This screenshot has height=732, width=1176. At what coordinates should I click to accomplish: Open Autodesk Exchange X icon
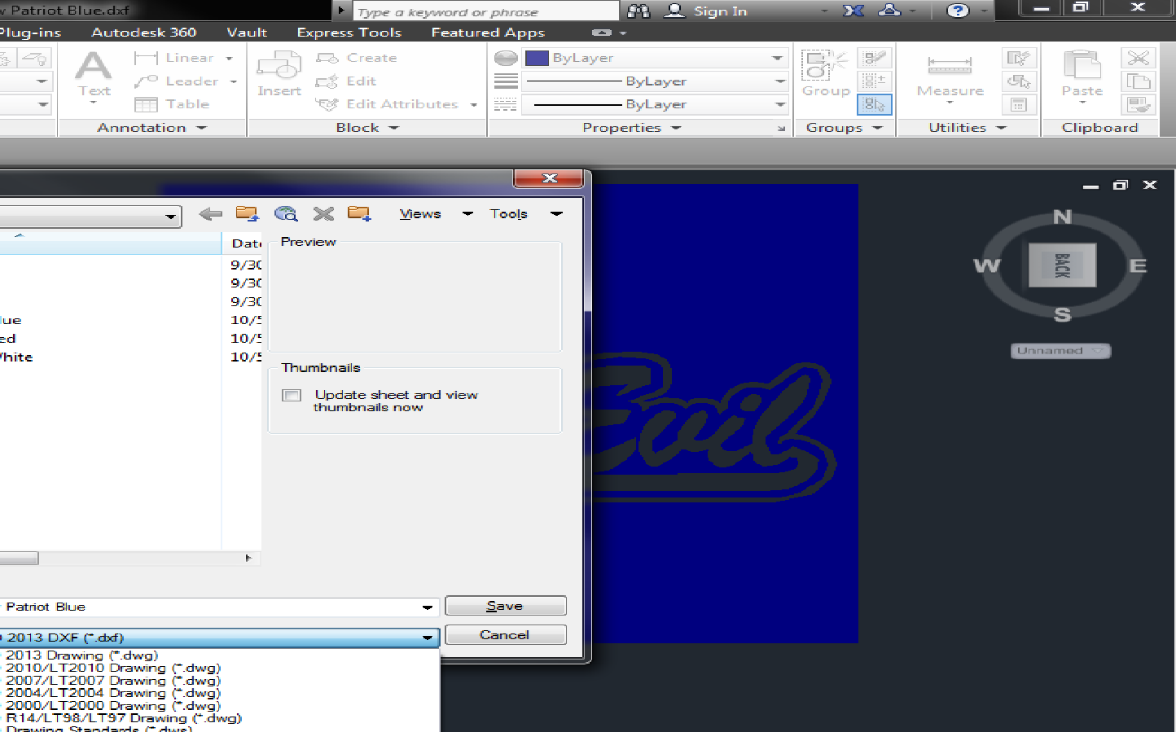(853, 11)
